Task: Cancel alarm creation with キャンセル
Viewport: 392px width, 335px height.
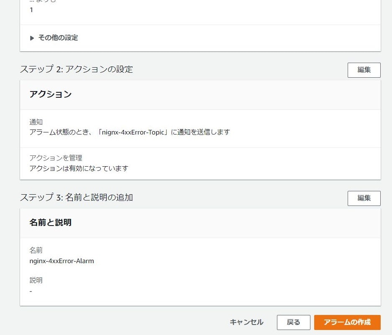Action: (x=246, y=322)
